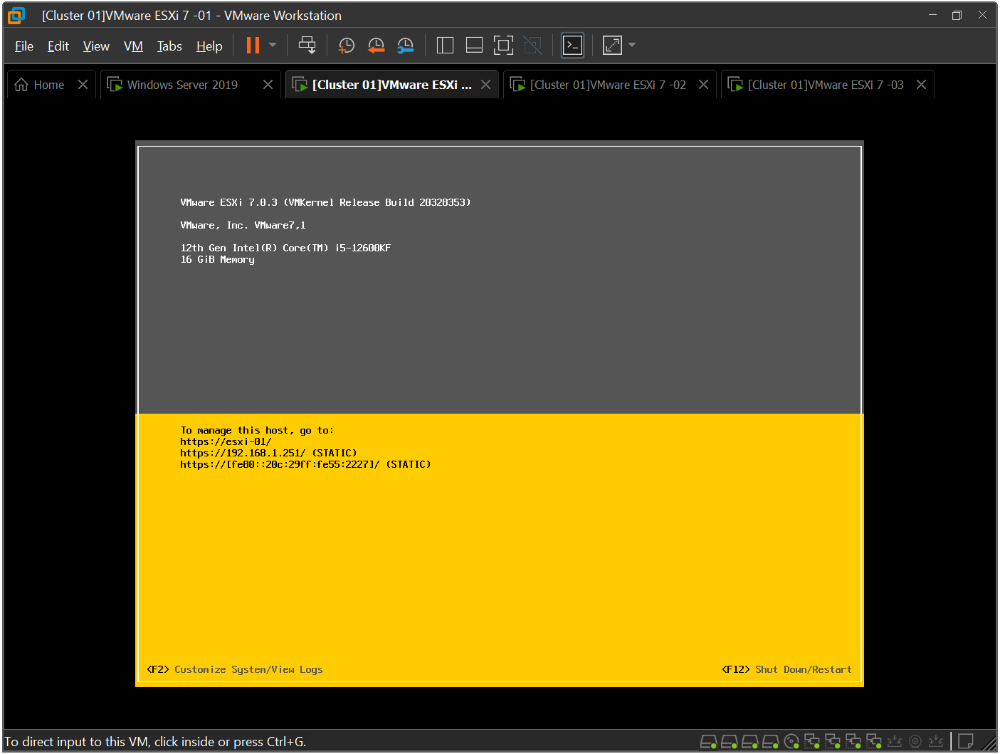Close the active ESXi 7 -01 tab
The height and width of the screenshot is (754, 1000).
click(x=485, y=85)
